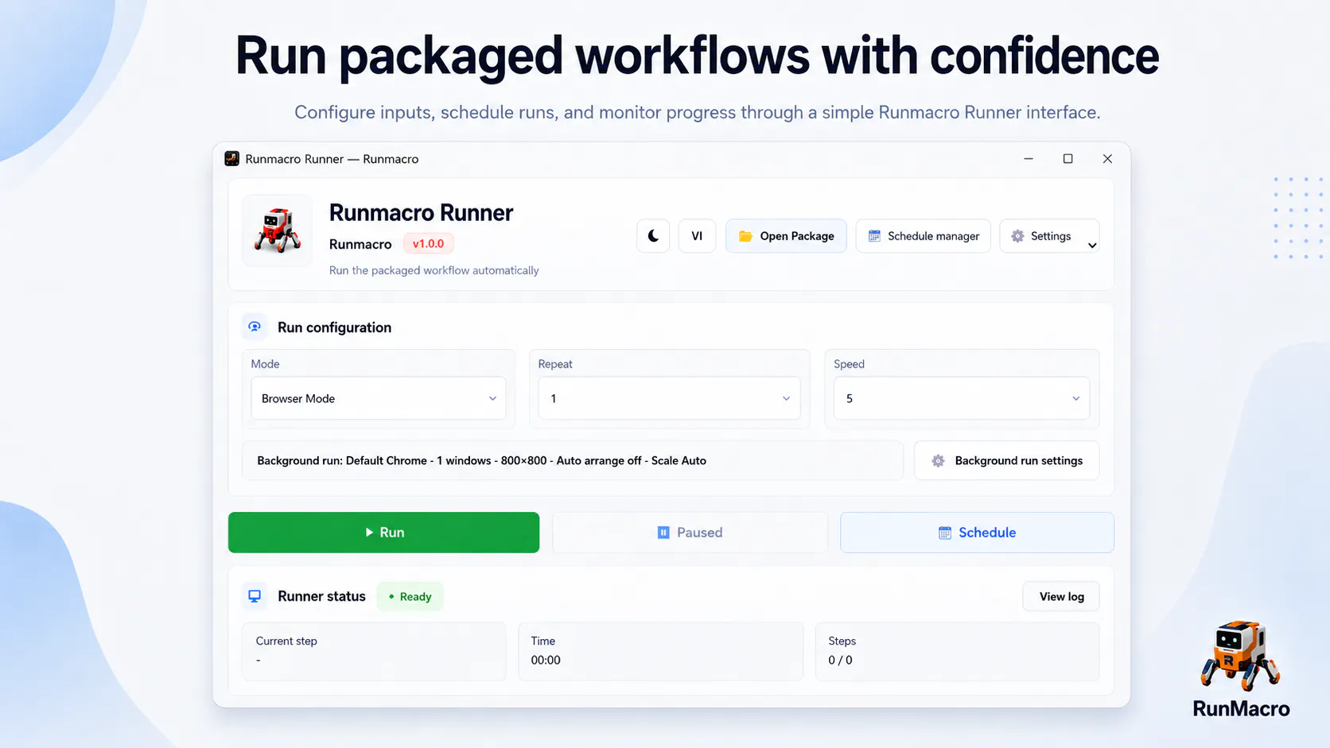This screenshot has height=748, width=1330.
Task: Open the Repeat dropdown
Action: pos(669,398)
